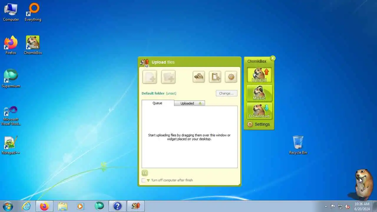377x212 pixels.
Task: Open Windows Media Player from the taskbar
Action: pyautogui.click(x=81, y=206)
